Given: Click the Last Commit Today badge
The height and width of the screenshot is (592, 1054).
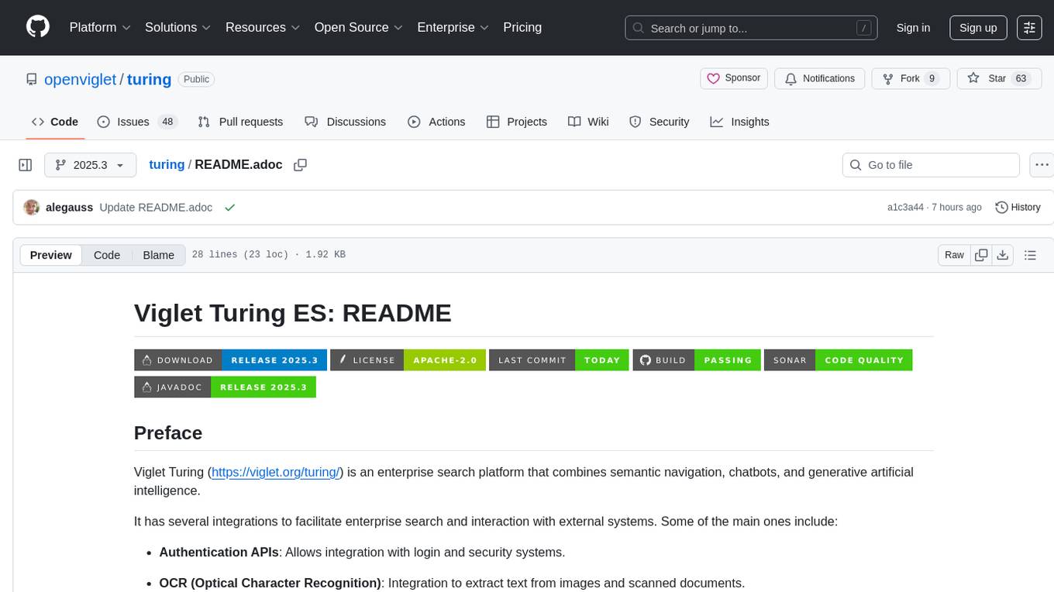Looking at the screenshot, I should [x=559, y=360].
